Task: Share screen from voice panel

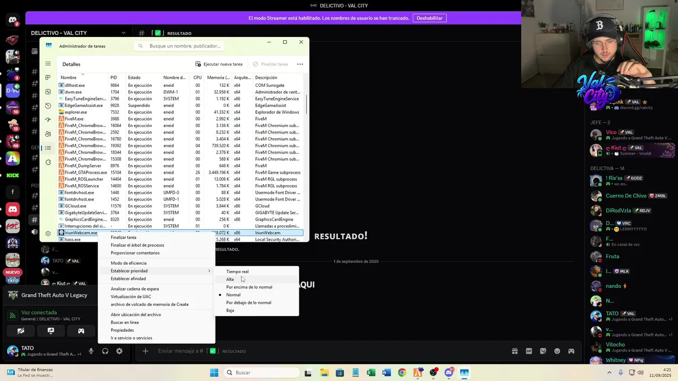Action: tap(51, 331)
